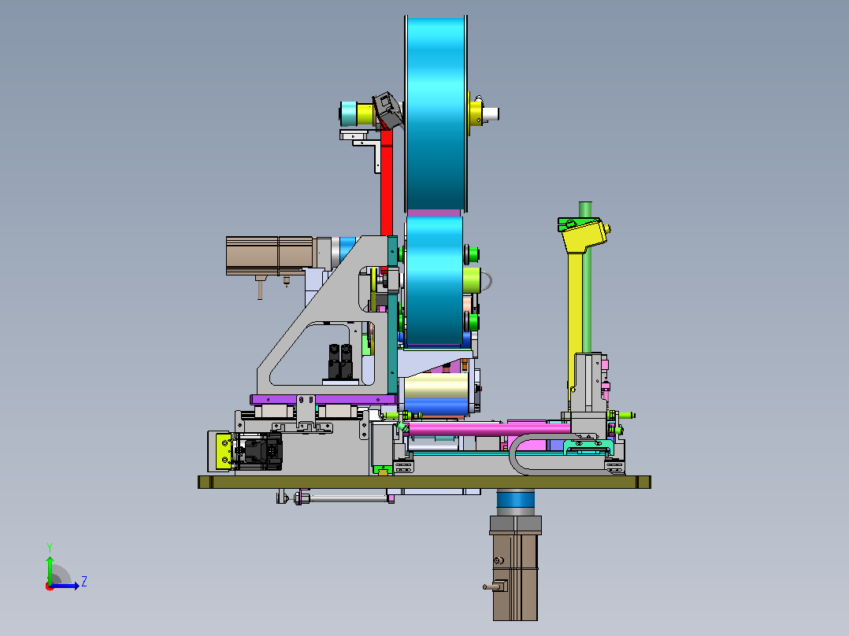
Task: Pick the purple plate under the gray bracket
Action: 324,399
